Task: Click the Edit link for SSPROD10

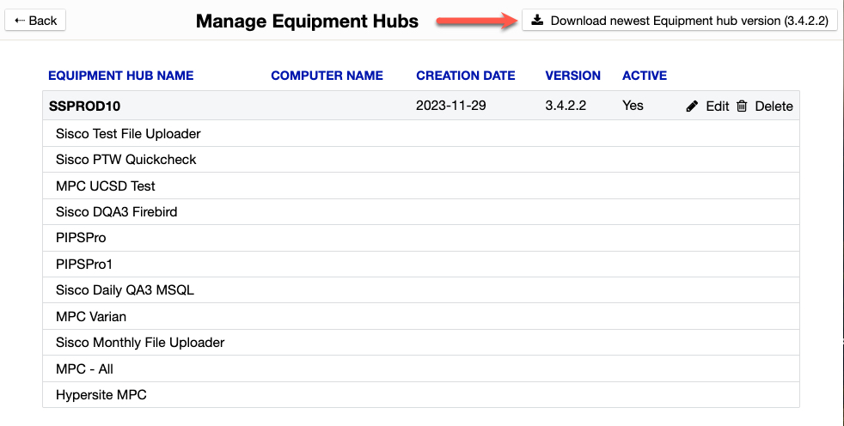Action: 717,106
